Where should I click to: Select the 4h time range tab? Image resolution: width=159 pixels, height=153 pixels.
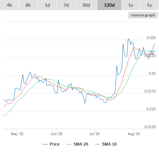coord(9,5)
